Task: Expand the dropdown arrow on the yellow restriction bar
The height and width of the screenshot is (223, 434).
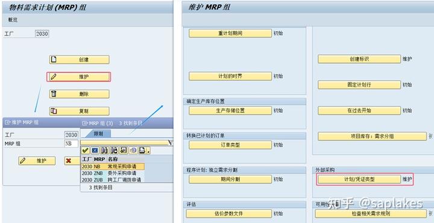Action: click(x=171, y=142)
